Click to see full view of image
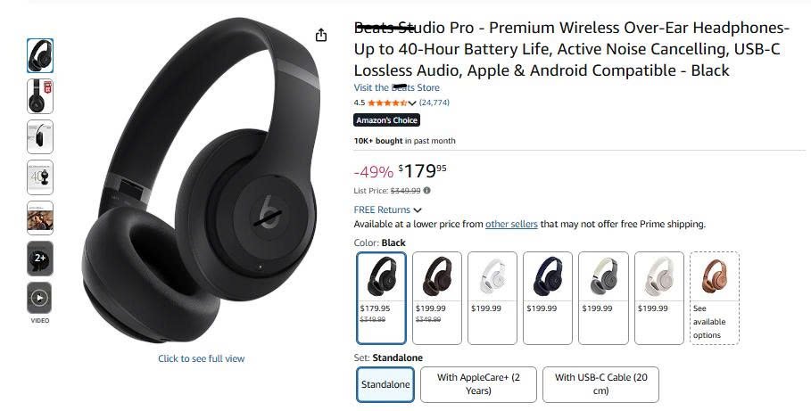This screenshot has height=411, width=811. 202,358
